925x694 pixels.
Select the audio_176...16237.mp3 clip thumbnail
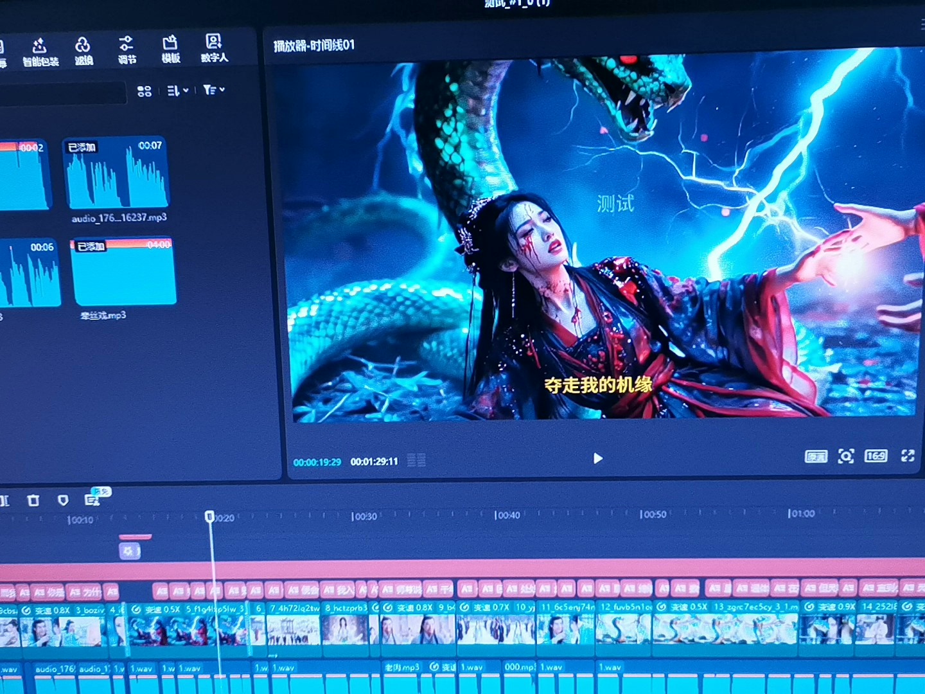point(116,172)
